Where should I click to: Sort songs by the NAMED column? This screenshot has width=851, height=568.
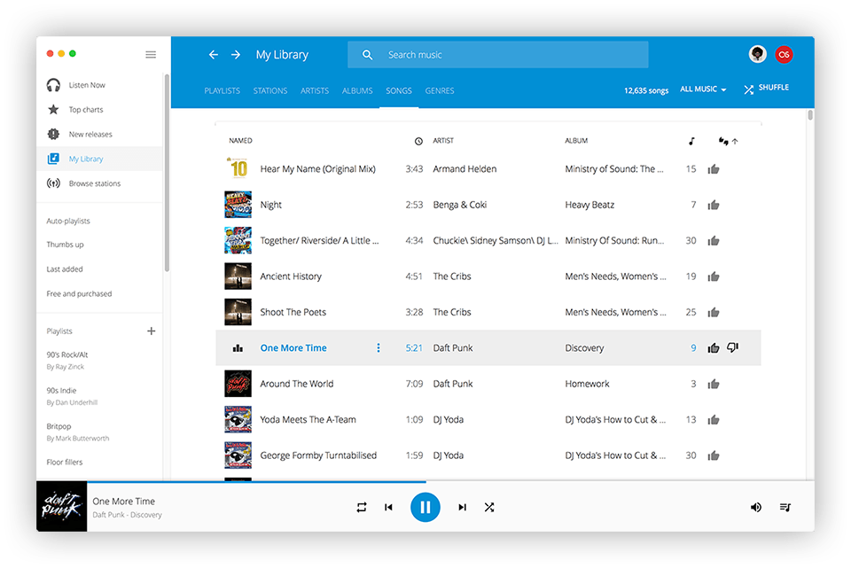tap(240, 141)
